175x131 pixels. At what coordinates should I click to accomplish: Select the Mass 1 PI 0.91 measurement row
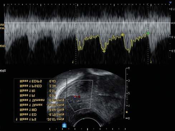(x=38, y=95)
